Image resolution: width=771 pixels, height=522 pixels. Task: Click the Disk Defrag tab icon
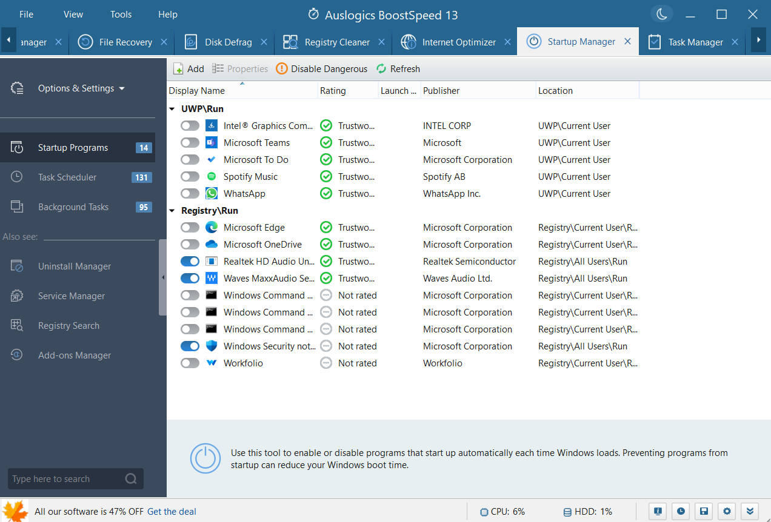click(x=191, y=42)
